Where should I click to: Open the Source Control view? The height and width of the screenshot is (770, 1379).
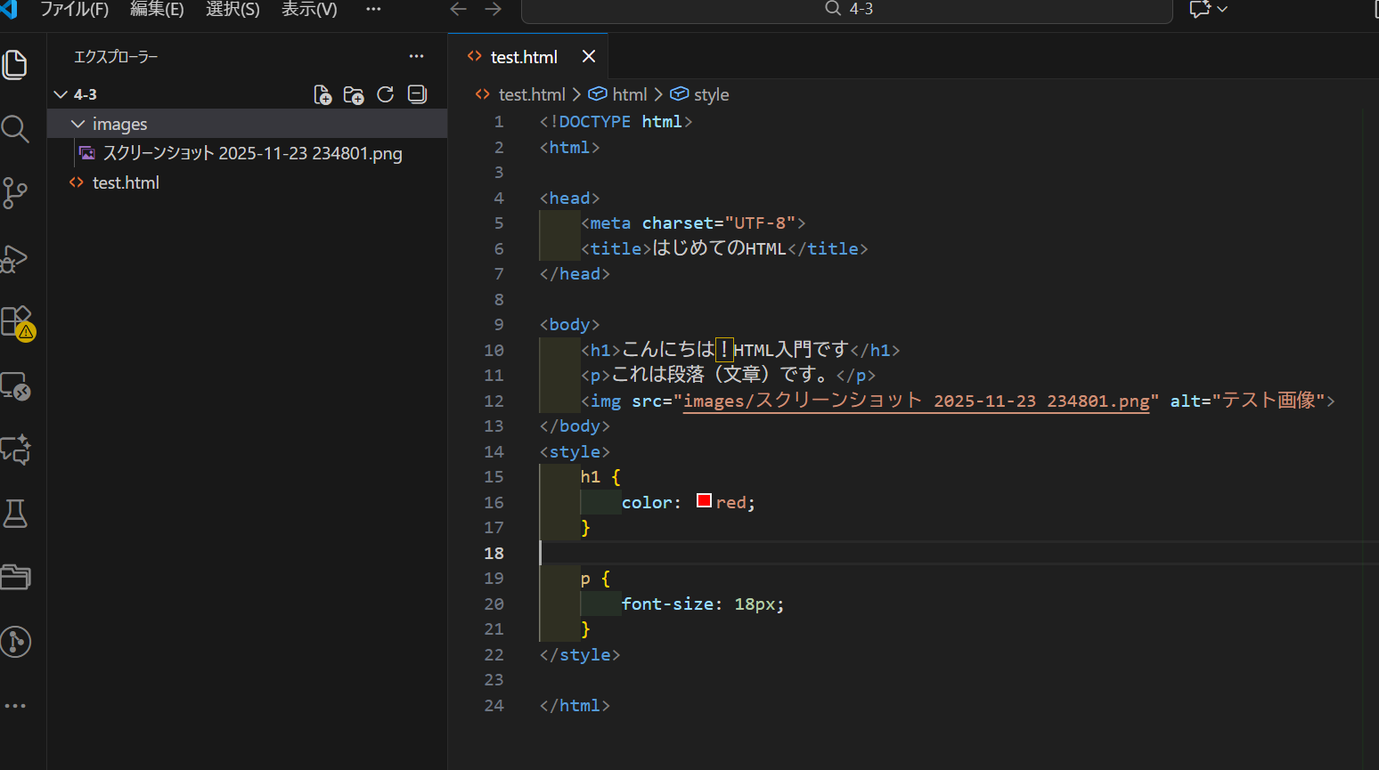click(x=15, y=193)
